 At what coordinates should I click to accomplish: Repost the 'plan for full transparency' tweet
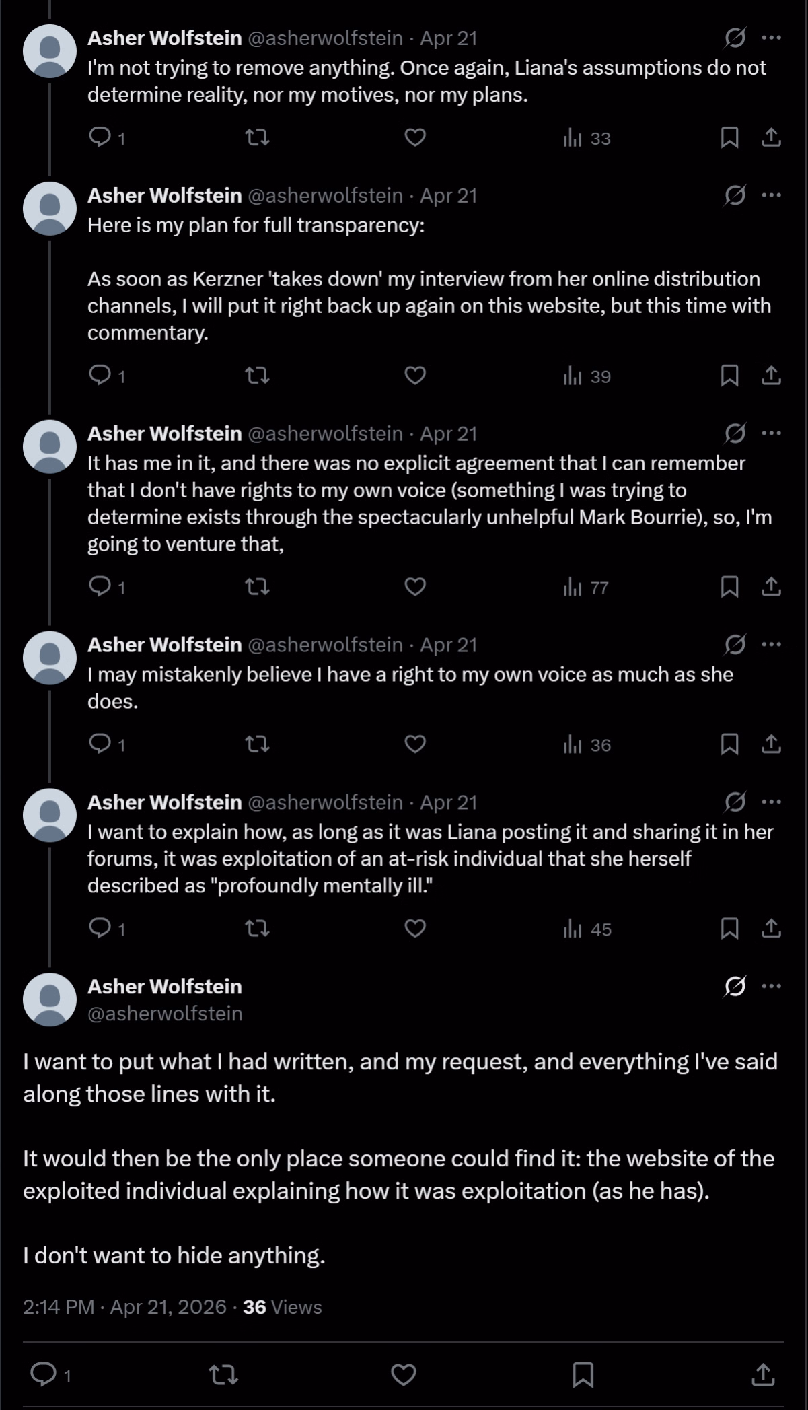click(x=256, y=376)
